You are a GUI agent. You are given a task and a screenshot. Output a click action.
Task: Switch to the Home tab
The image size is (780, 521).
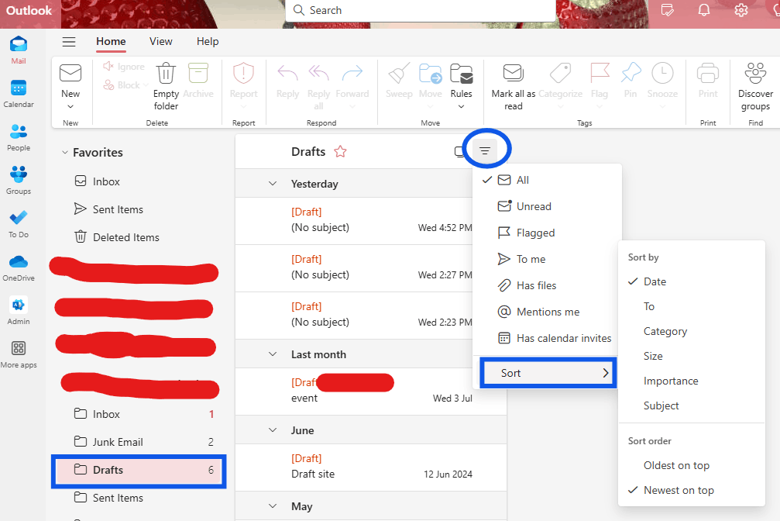coord(111,42)
